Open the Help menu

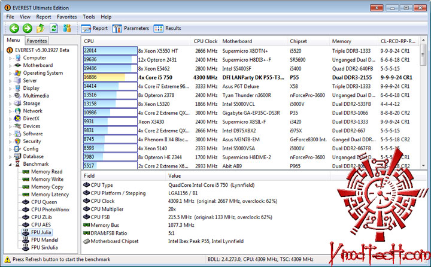106,17
